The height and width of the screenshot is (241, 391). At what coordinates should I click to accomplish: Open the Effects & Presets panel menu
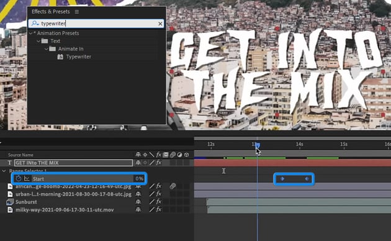[x=77, y=12]
